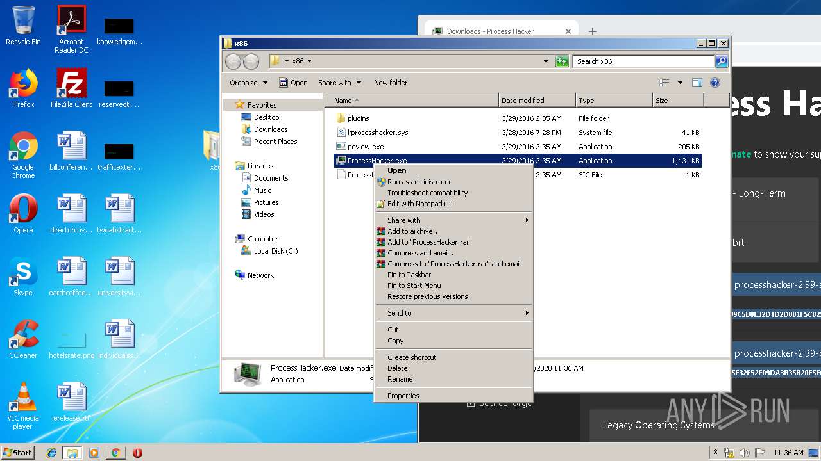821x461 pixels.
Task: Open Internet Explorer from the taskbar
Action: pyautogui.click(x=51, y=453)
